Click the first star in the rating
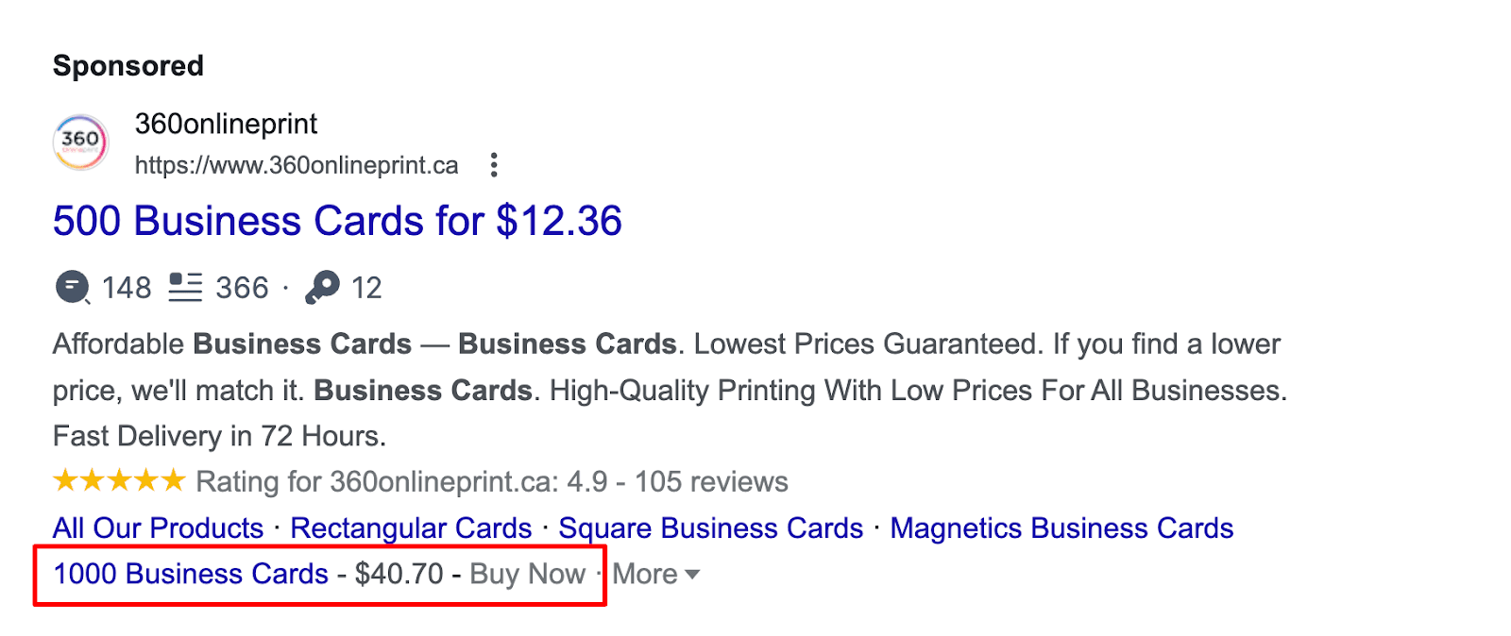The image size is (1511, 636). [64, 480]
